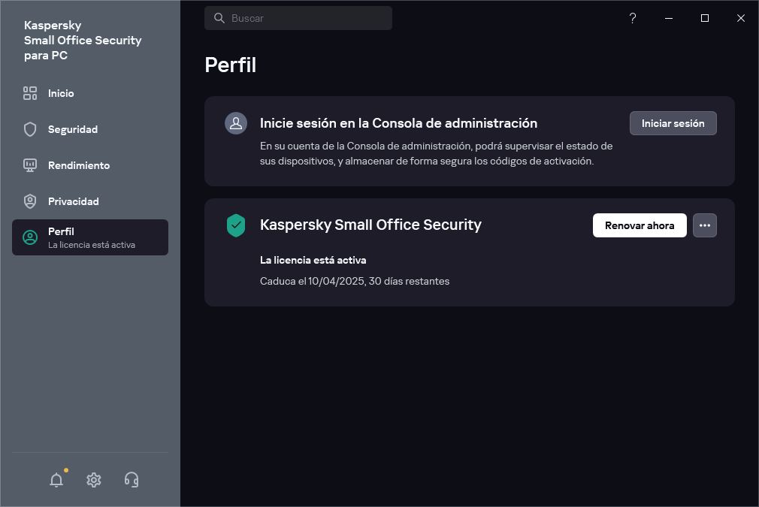Click the Consola de administración account icon
Viewport: 759px width, 507px height.
(236, 123)
